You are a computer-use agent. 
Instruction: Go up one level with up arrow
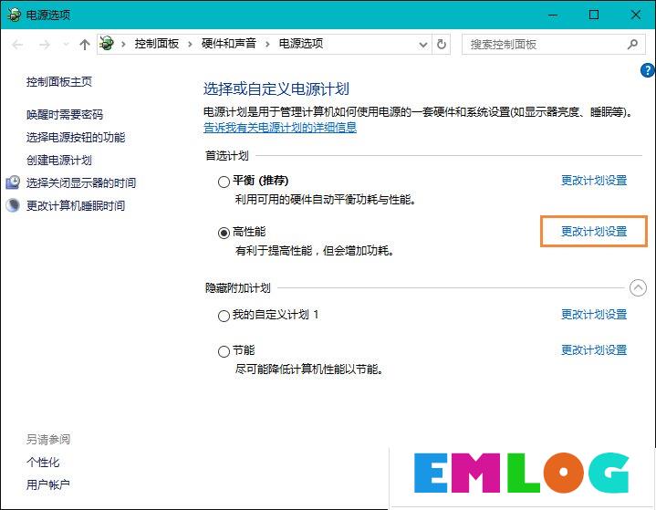pyautogui.click(x=85, y=45)
